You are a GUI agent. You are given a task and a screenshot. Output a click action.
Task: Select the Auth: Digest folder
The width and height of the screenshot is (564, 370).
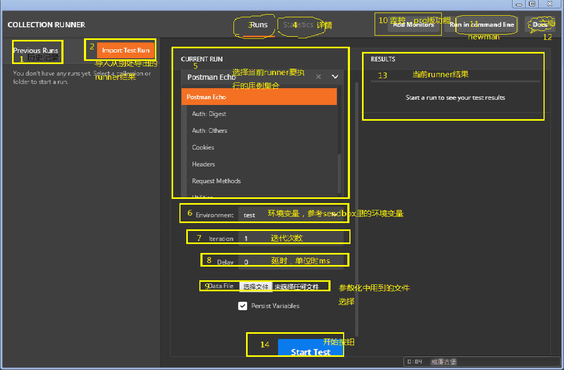pyautogui.click(x=261, y=114)
